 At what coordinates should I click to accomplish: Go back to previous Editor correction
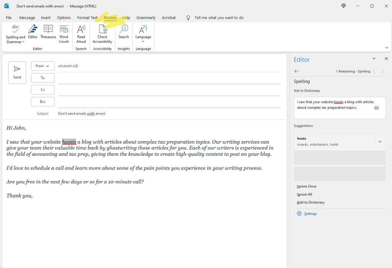296,71
